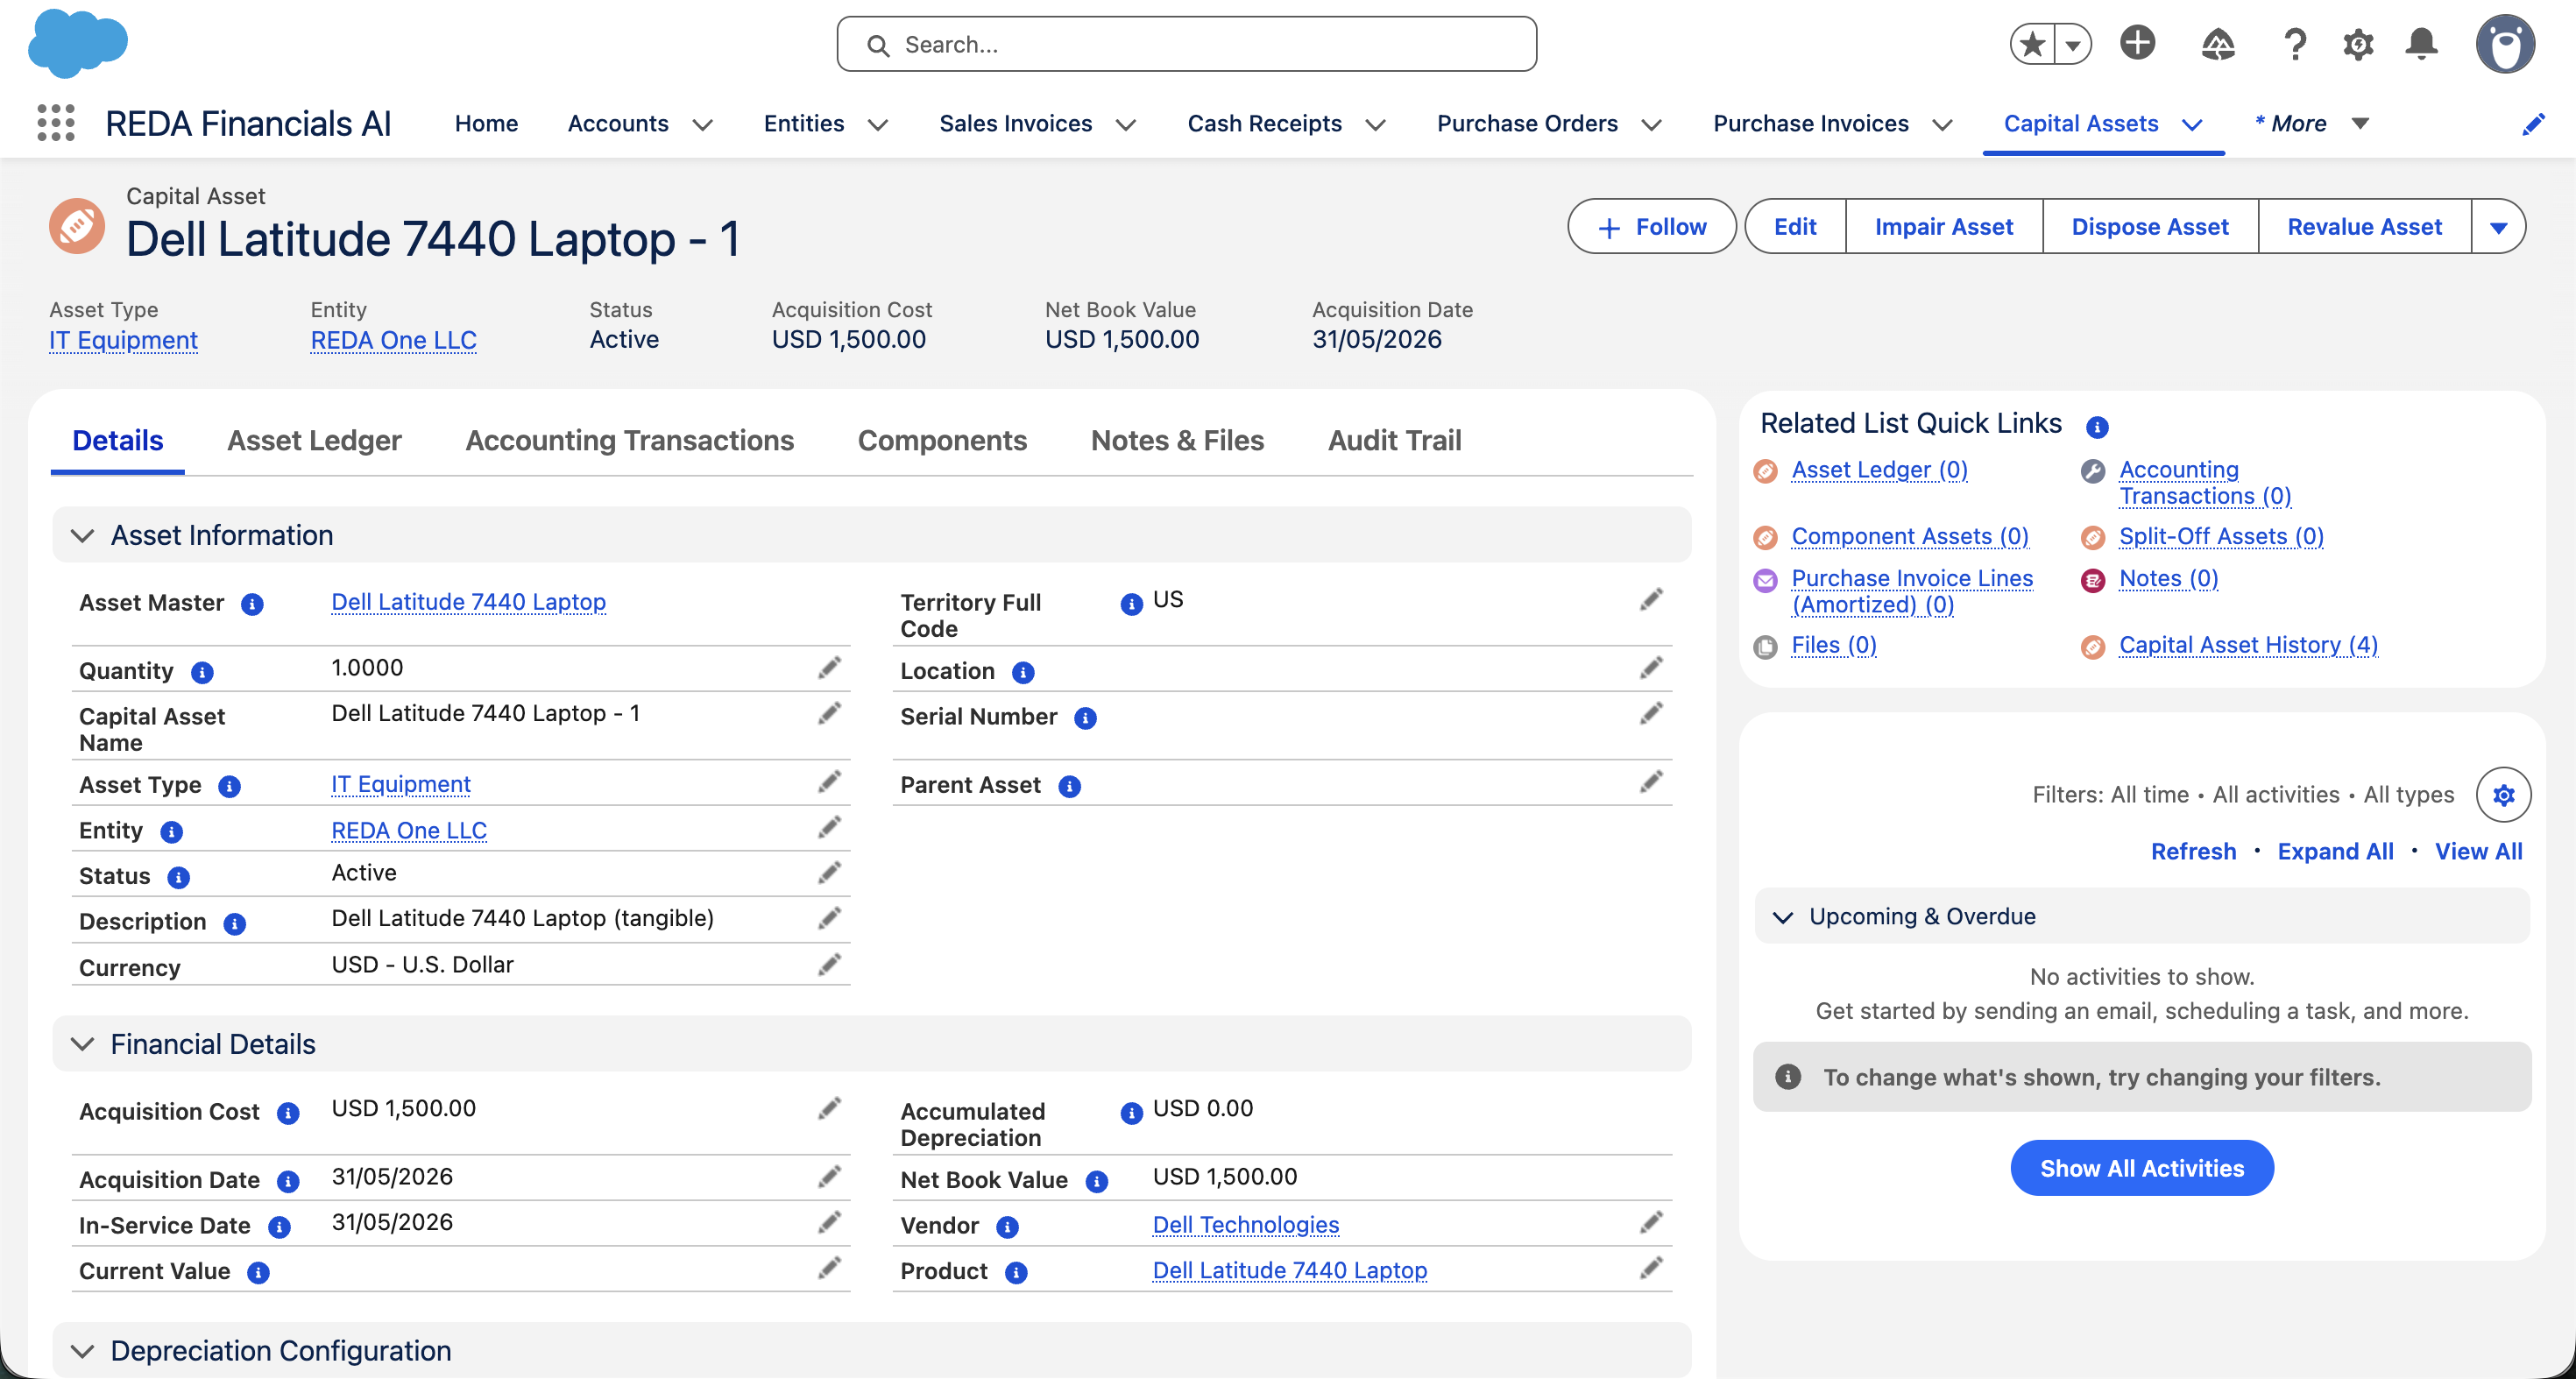Screen dimensions: 2576x1379
Task: Edit Location field pencil icon
Action: [1651, 668]
